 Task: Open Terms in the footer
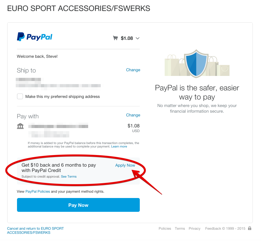[x=180, y=228]
